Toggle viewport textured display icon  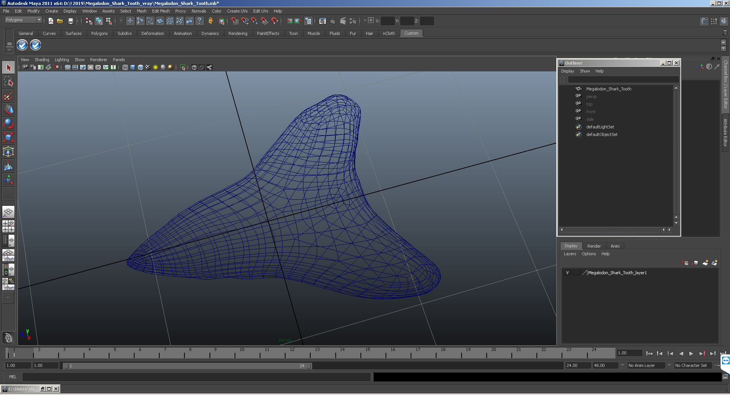[x=148, y=67]
